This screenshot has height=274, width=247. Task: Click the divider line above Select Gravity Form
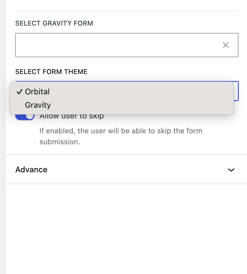coord(127,11)
